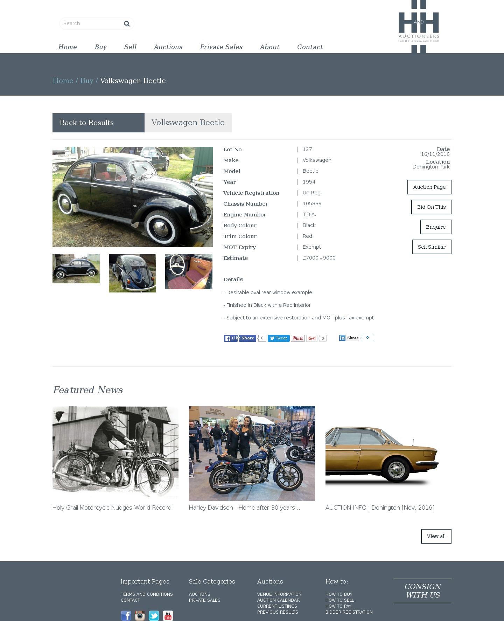Open footer How To Pay link

coord(338,606)
